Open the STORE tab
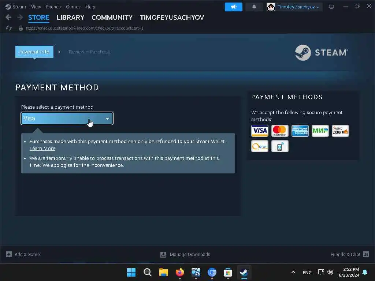Image resolution: width=375 pixels, height=281 pixels. click(39, 18)
